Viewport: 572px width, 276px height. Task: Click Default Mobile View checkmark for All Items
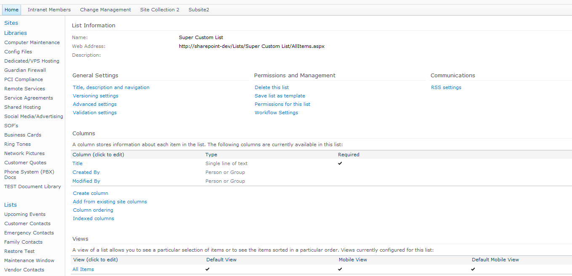(x=473, y=269)
